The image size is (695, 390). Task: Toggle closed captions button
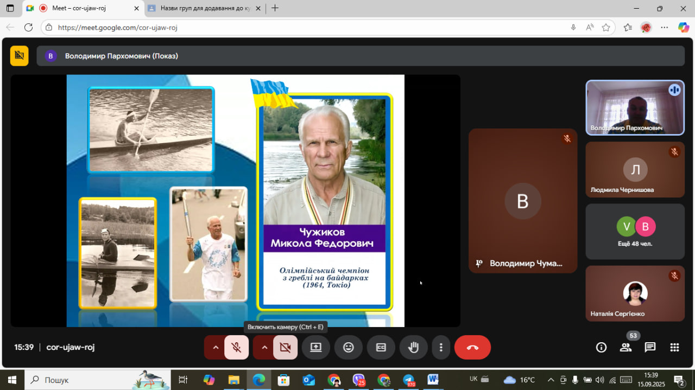[381, 348]
